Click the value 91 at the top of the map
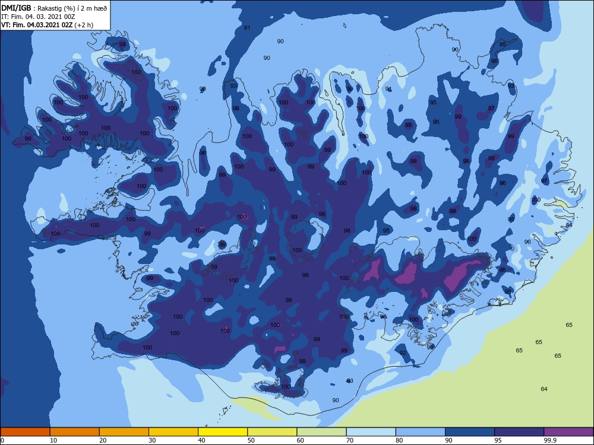Viewport: 594px width, 445px height. [247, 28]
